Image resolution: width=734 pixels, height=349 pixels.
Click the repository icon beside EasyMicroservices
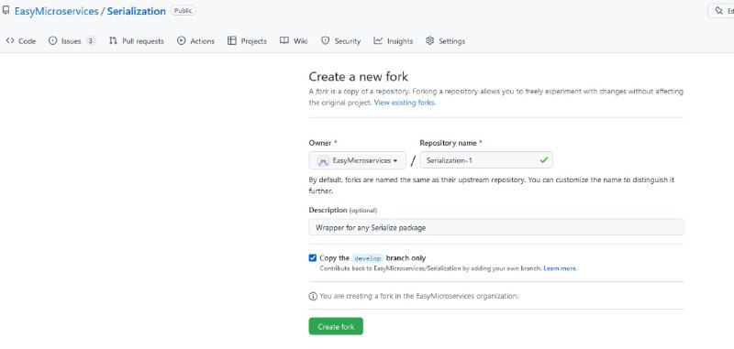click(6, 10)
